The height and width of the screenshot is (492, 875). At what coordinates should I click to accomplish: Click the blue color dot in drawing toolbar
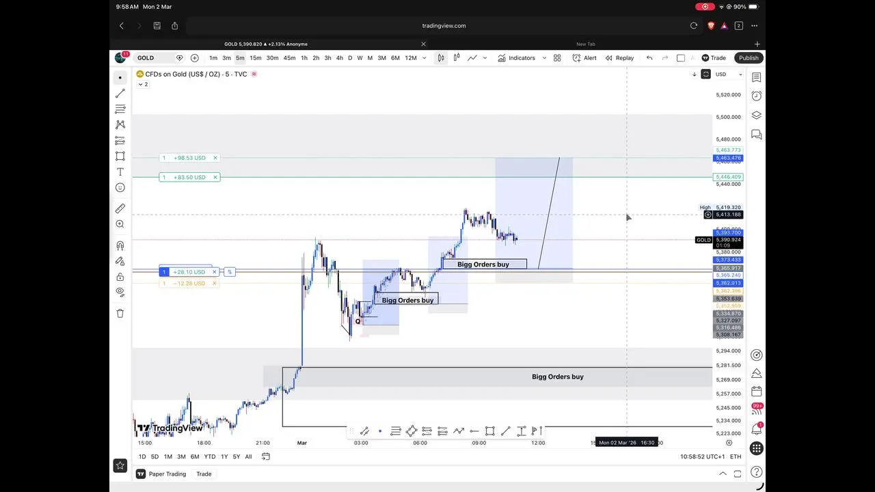[380, 431]
